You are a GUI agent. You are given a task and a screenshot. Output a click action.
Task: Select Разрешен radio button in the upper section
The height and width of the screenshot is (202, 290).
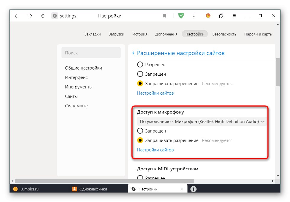[140, 64]
